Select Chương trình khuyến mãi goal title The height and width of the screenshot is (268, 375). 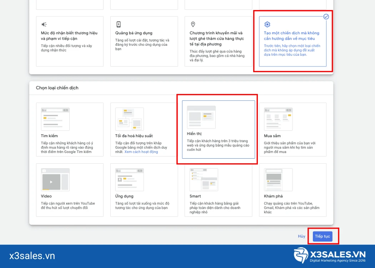click(x=217, y=39)
